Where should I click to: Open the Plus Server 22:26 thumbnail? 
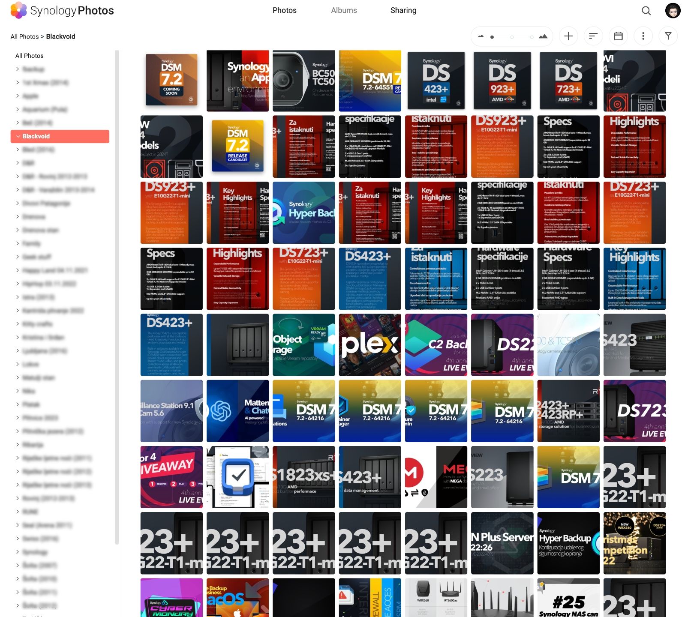tap(502, 543)
